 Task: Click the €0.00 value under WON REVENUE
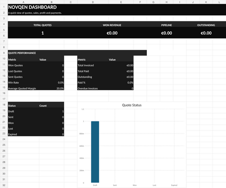pos(112,33)
